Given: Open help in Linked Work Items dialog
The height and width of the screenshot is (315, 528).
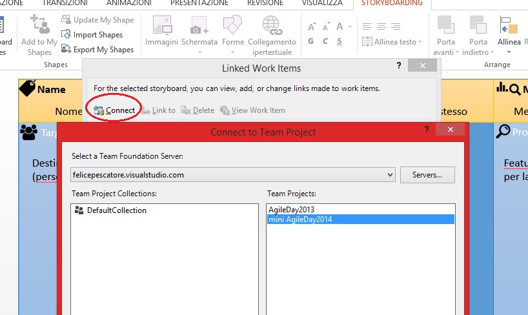Looking at the screenshot, I should pyautogui.click(x=399, y=65).
